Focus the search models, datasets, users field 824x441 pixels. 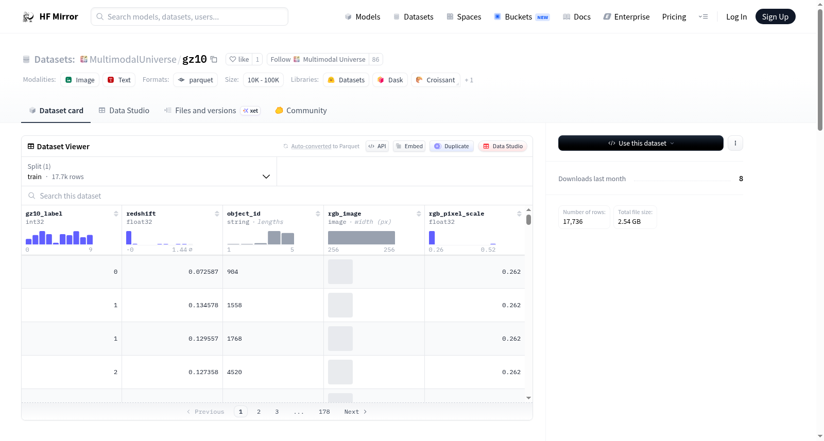click(x=190, y=16)
